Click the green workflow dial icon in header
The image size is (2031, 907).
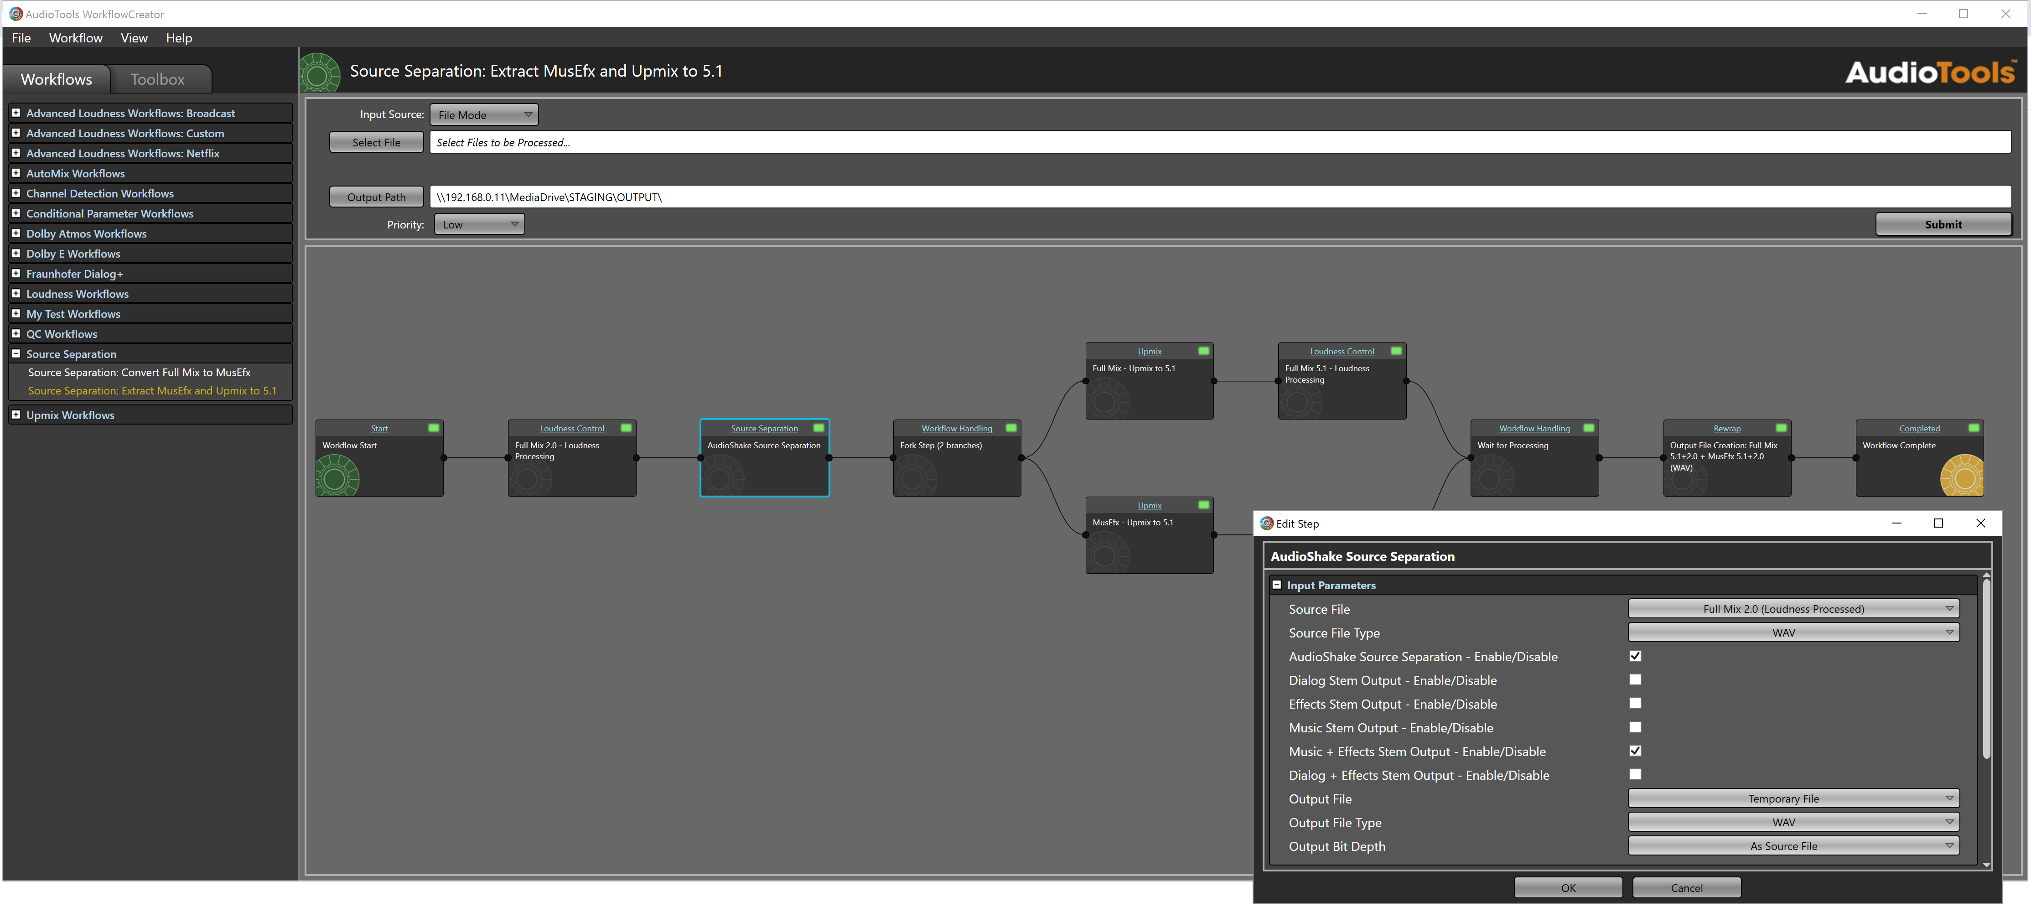[319, 73]
